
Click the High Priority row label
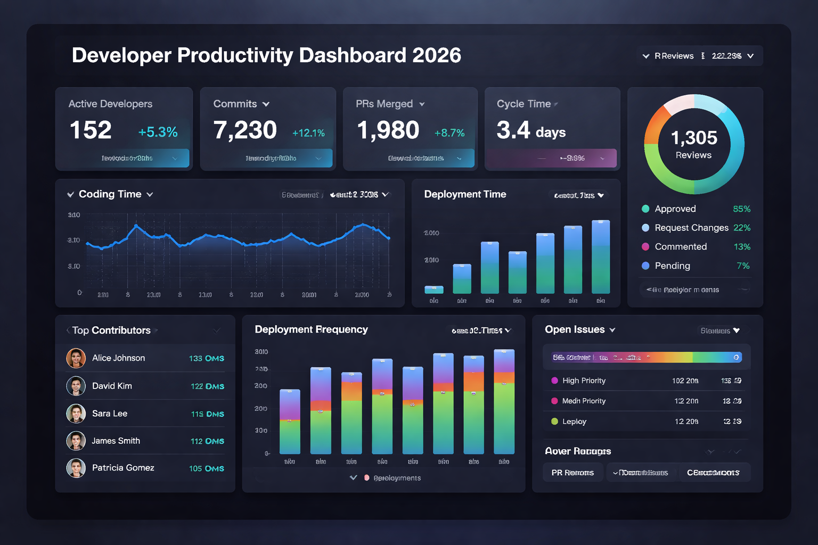tap(584, 381)
